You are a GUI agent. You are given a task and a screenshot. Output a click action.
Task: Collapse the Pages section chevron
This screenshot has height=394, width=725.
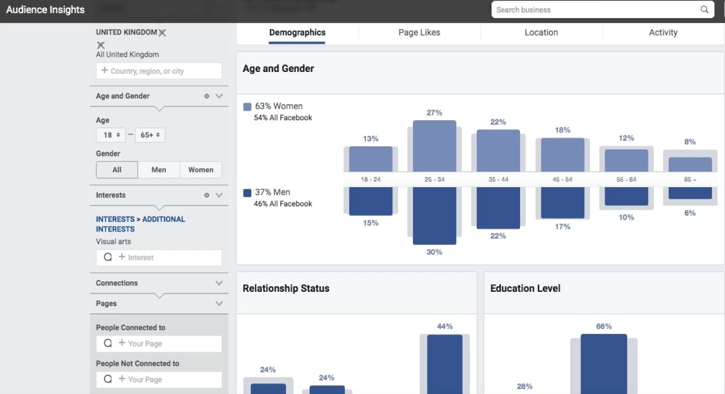tap(219, 304)
